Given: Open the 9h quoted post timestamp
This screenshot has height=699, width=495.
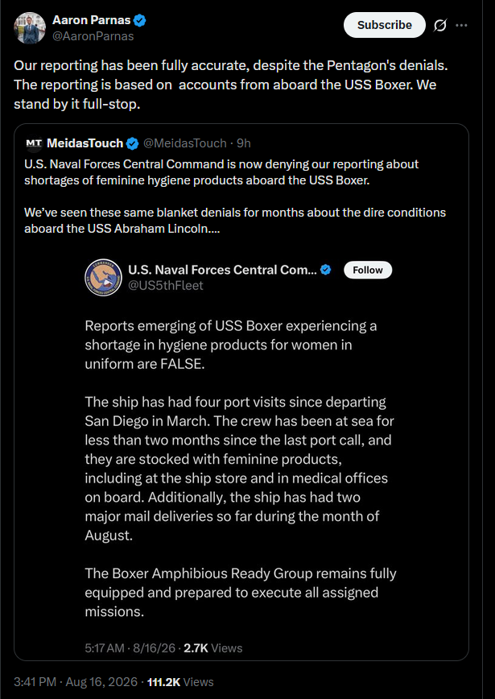Looking at the screenshot, I should (244, 143).
